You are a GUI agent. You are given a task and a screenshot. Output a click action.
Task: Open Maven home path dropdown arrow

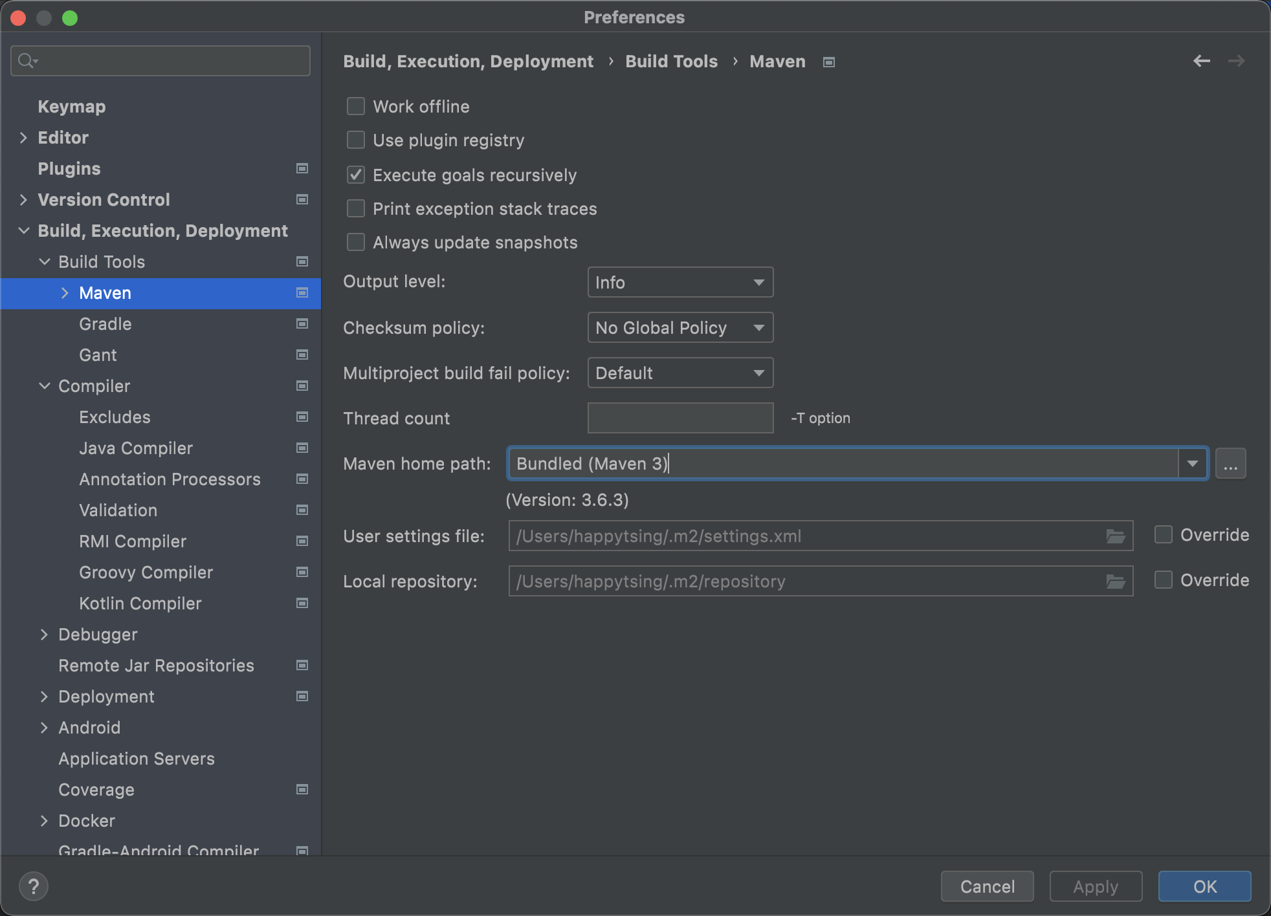pos(1193,463)
